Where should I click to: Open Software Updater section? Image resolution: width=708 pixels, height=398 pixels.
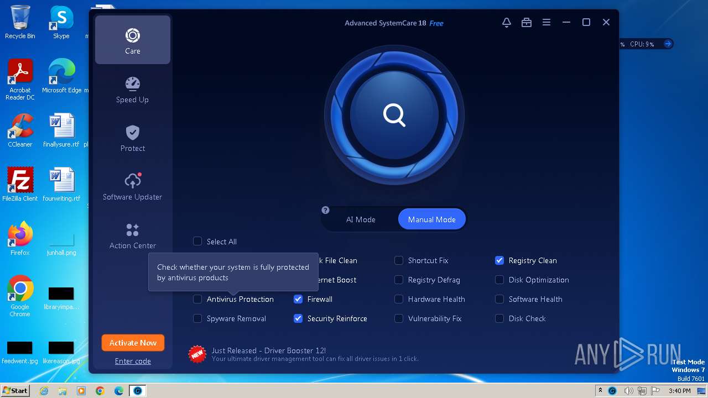(x=133, y=187)
